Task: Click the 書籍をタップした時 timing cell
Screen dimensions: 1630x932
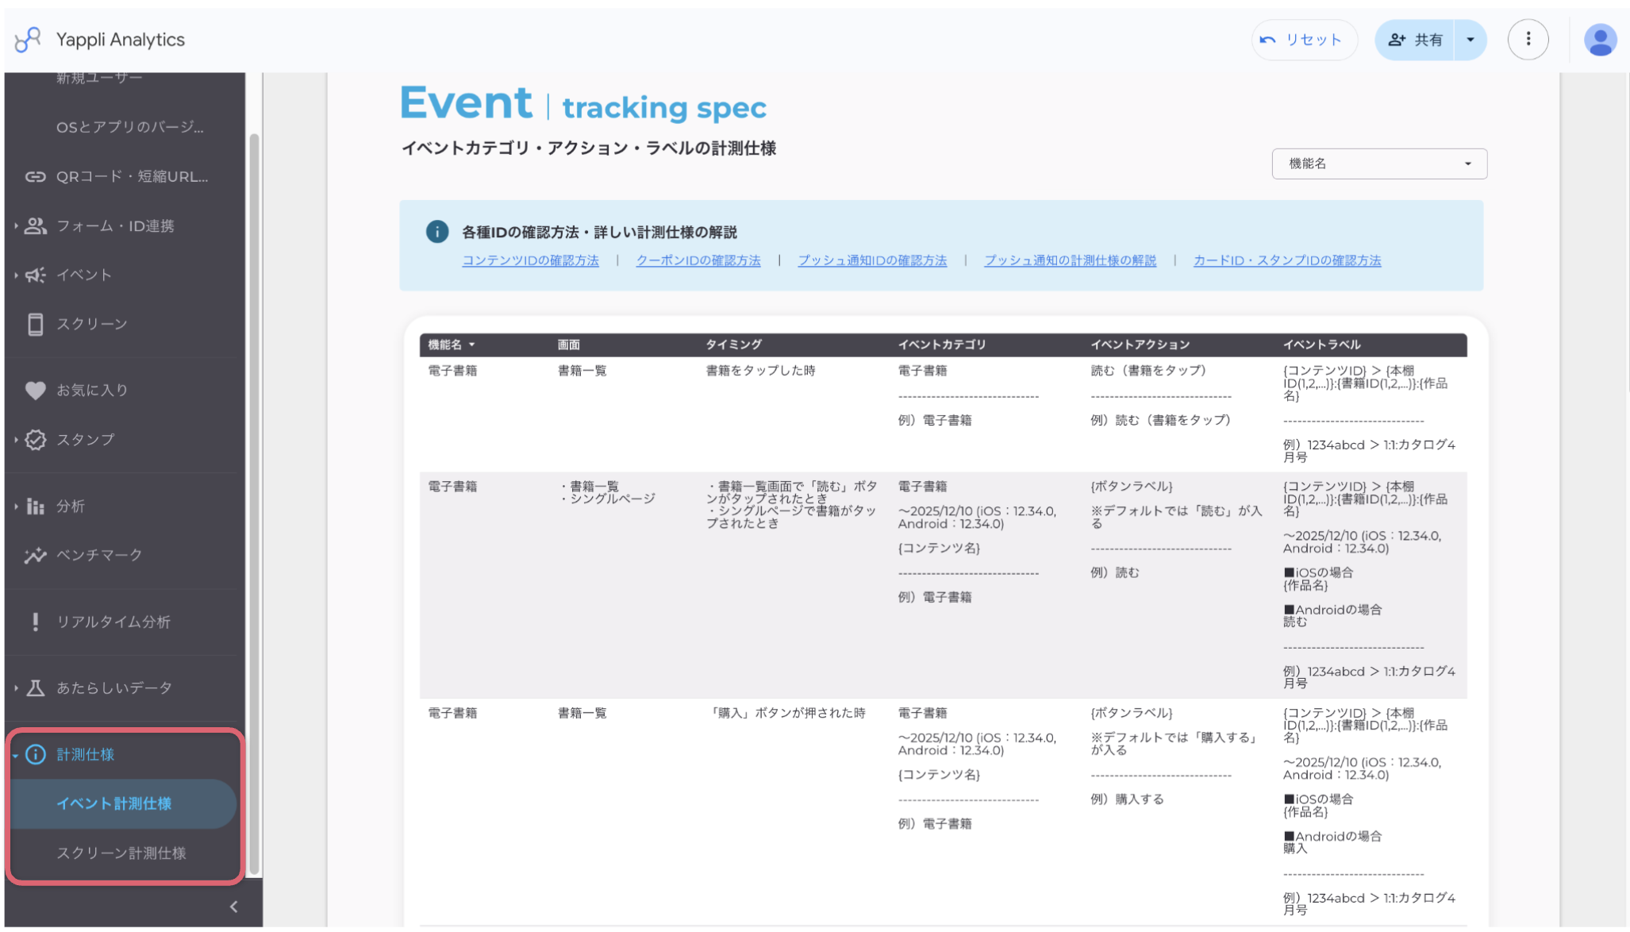Action: coord(760,371)
